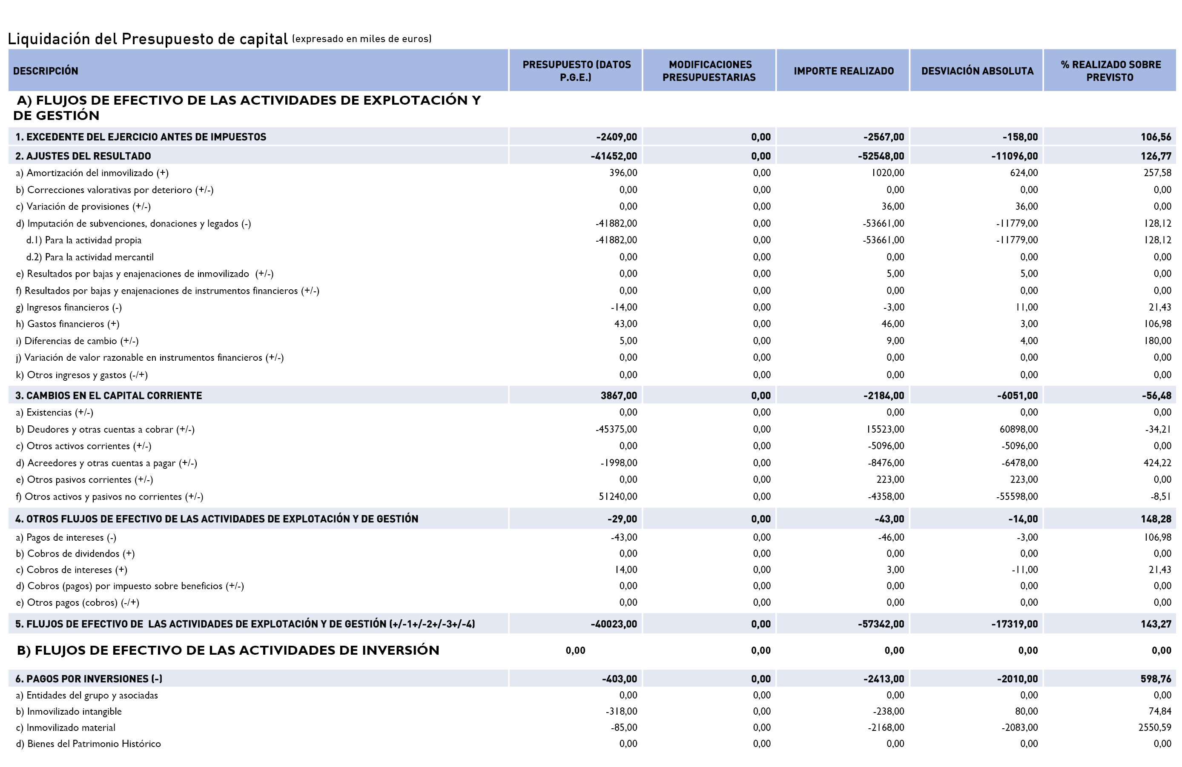Select row a) Existencias (+/-)
Image resolution: width=1182 pixels, height=767 pixels.
pos(592,412)
